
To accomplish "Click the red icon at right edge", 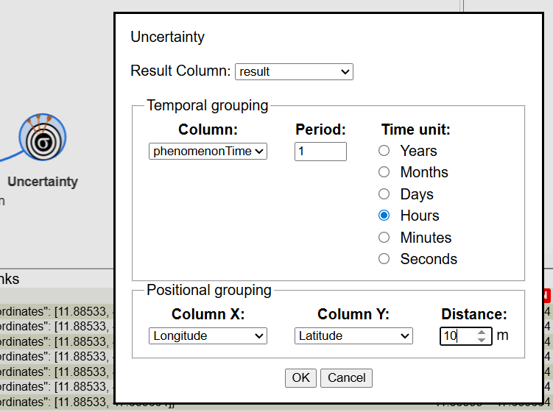I will coord(546,296).
